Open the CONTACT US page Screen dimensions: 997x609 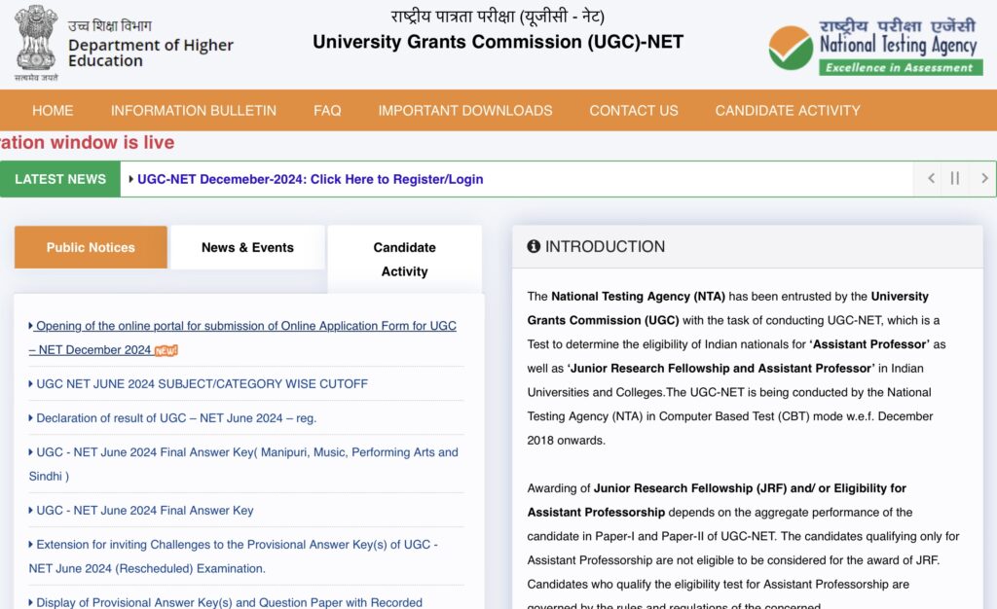633,111
